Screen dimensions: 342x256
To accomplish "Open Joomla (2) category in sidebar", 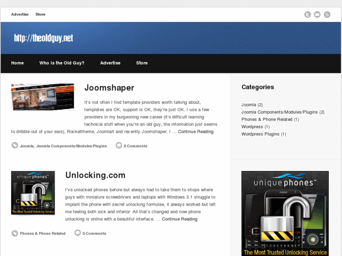I will coord(248,105).
